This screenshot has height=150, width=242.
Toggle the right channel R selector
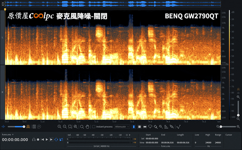click(2, 92)
